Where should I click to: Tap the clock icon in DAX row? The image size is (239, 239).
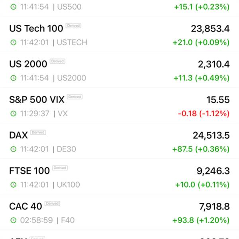coord(14,149)
